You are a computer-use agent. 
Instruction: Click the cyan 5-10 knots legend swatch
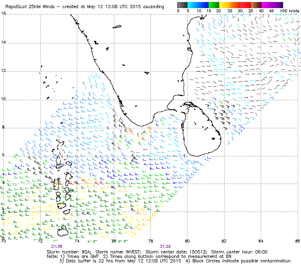pos(193,5)
